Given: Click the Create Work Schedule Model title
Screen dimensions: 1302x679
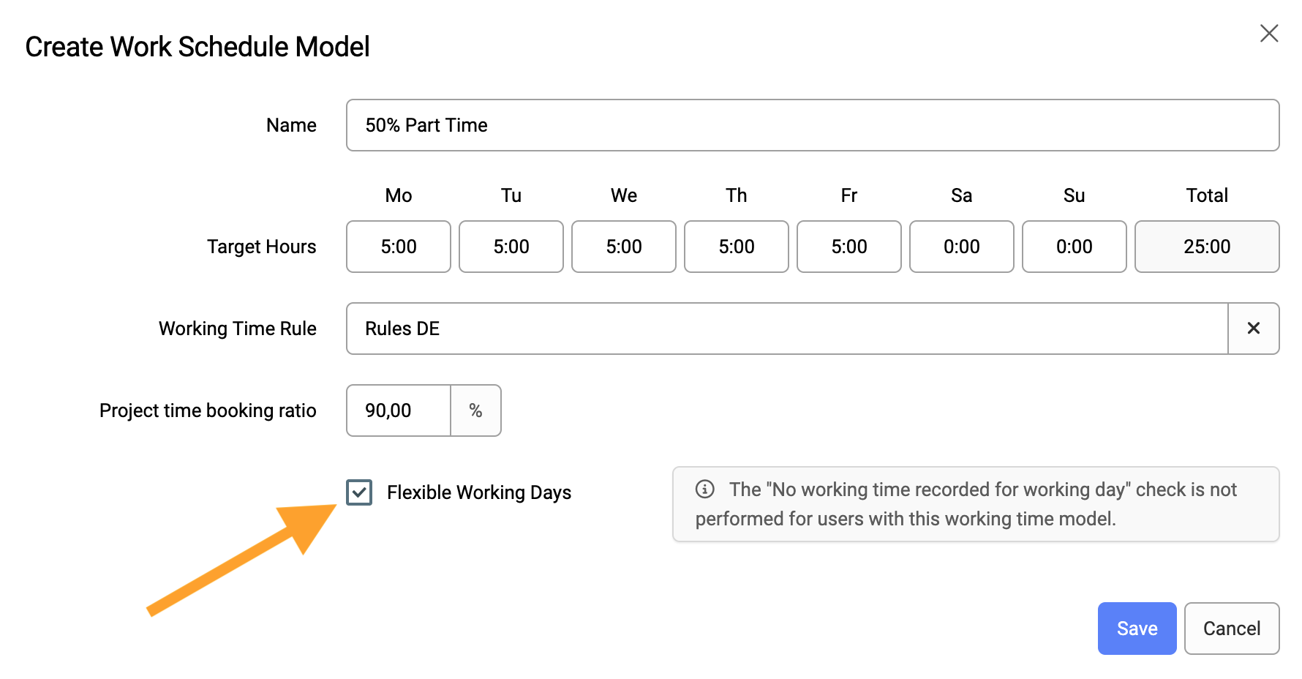Looking at the screenshot, I should coord(197,47).
